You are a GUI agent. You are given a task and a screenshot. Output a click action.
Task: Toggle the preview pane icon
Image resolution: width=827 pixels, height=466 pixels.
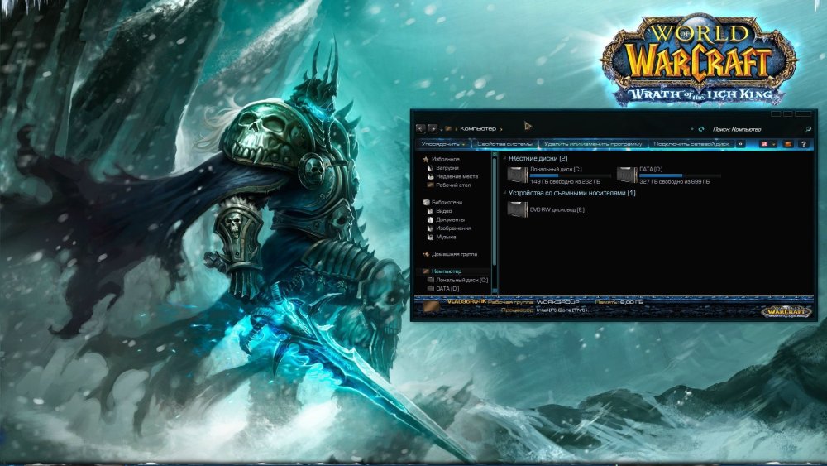788,144
